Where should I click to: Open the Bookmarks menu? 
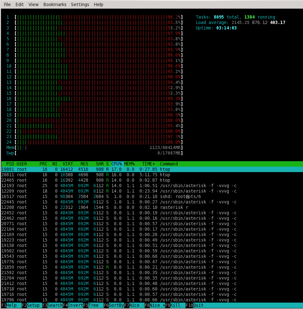click(55, 4)
